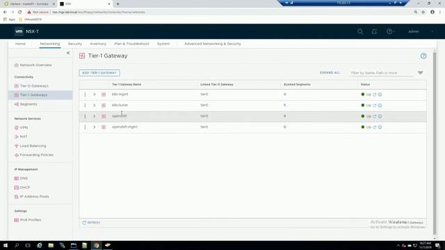This screenshot has height=250, width=445.
Task: Open a new browser tab
Action: point(118,4)
